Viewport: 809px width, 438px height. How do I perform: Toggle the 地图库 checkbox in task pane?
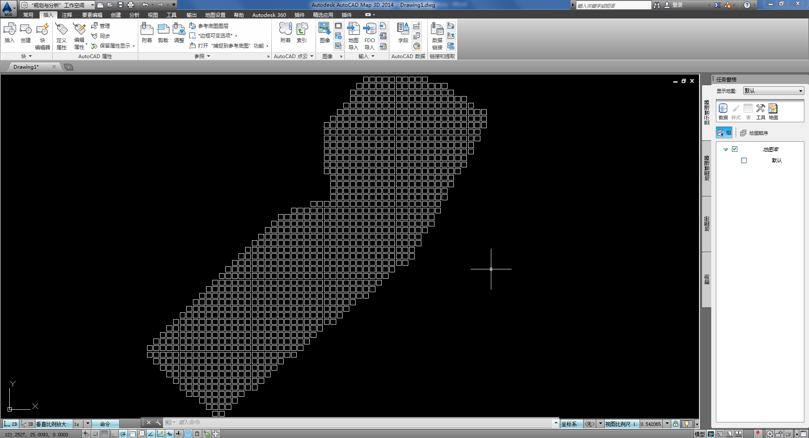click(735, 149)
